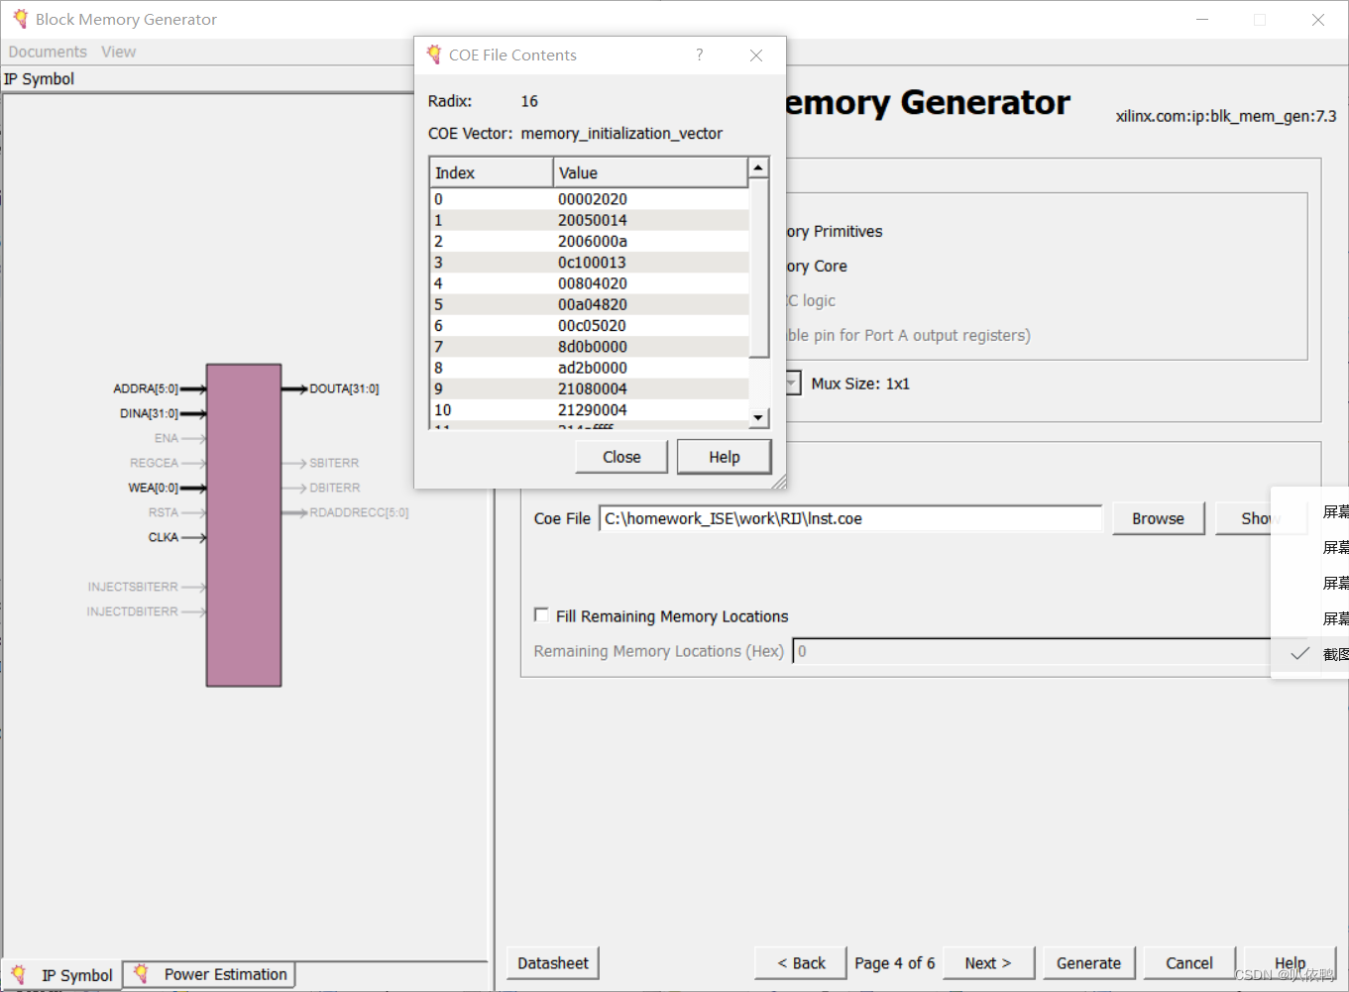Viewport: 1349px width, 992px height.
Task: Select row with value ad2b0000
Action: 590,368
